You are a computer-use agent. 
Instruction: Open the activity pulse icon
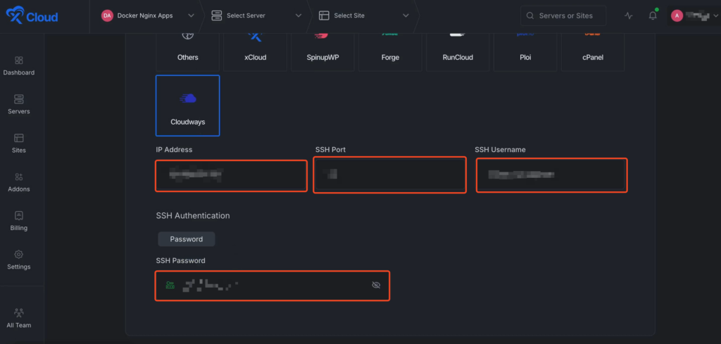(x=629, y=15)
